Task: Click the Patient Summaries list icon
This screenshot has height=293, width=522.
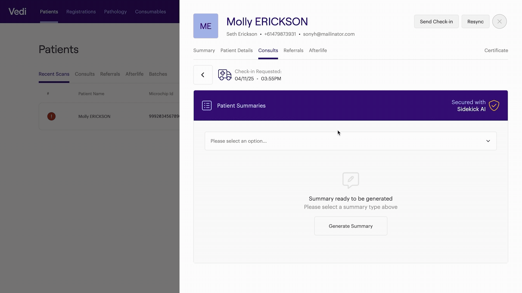Action: (x=207, y=106)
